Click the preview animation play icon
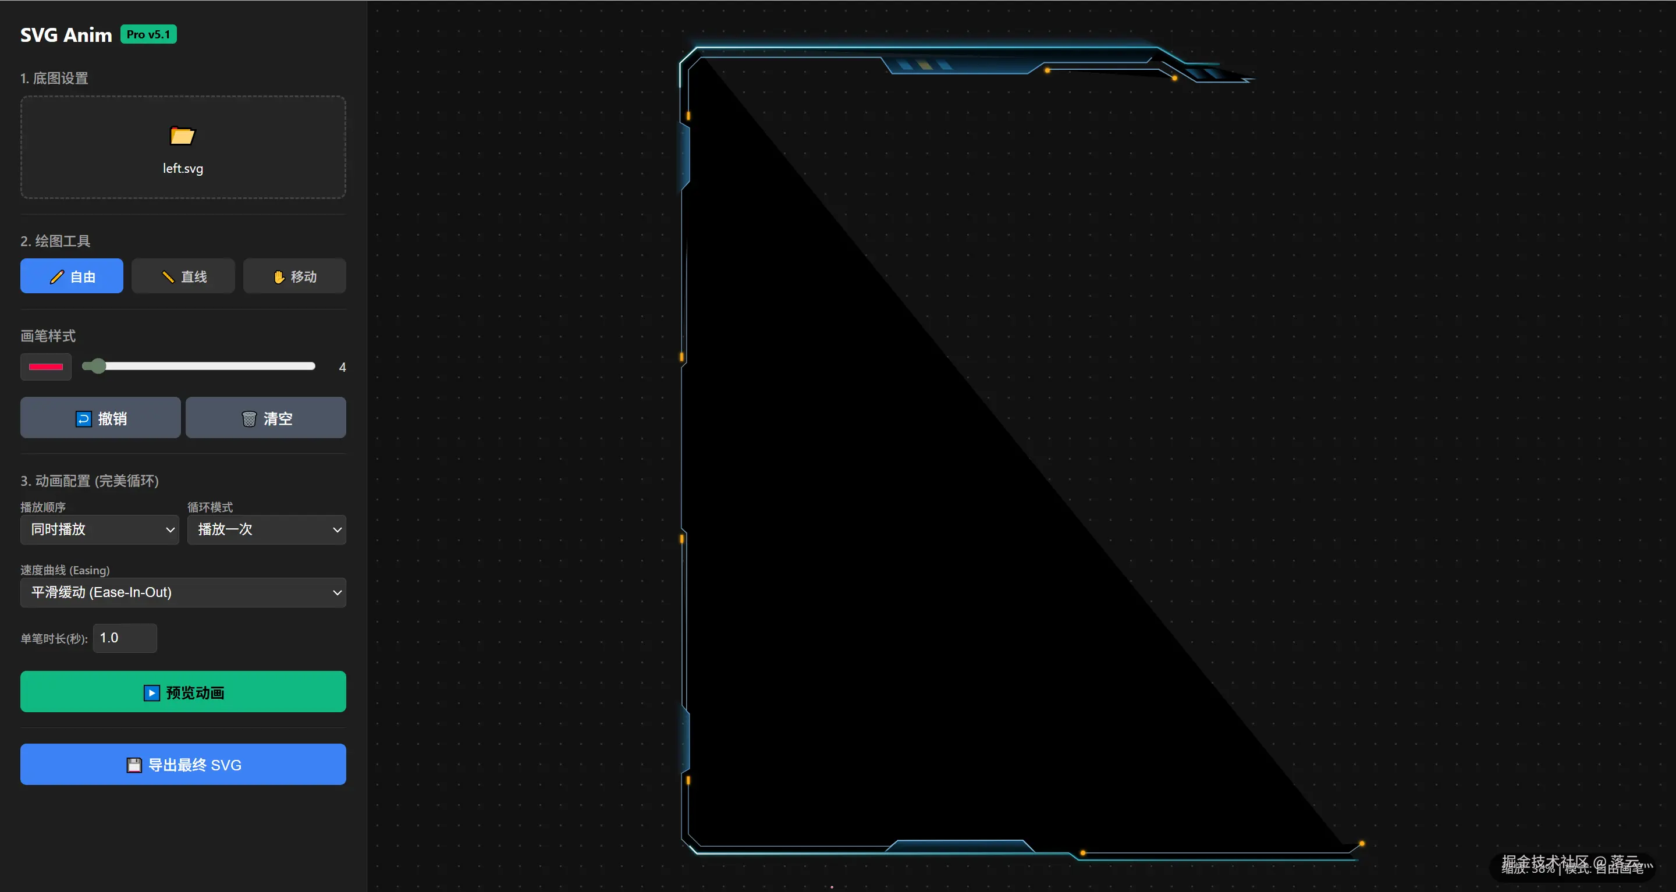 click(151, 693)
